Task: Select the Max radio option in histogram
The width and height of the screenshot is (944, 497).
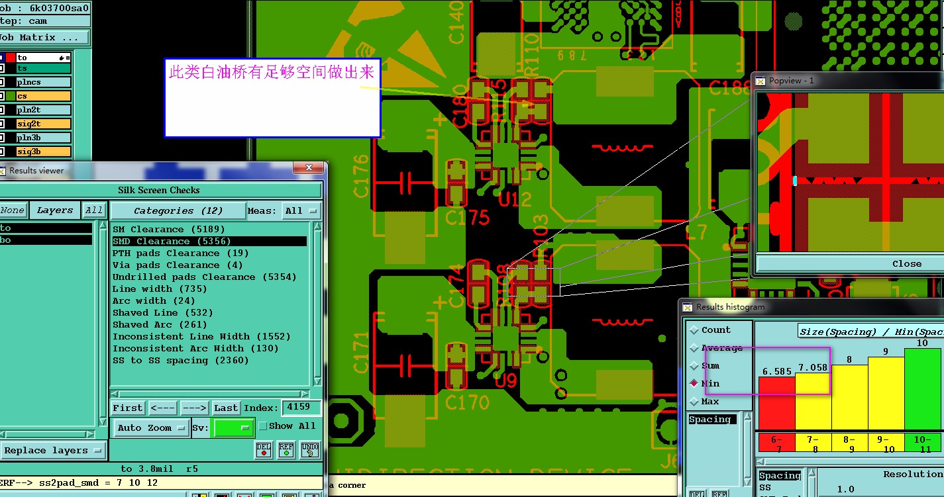Action: click(694, 402)
